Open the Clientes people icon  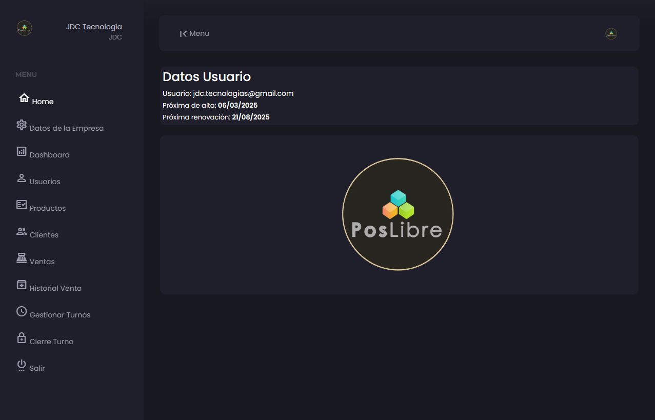click(22, 231)
